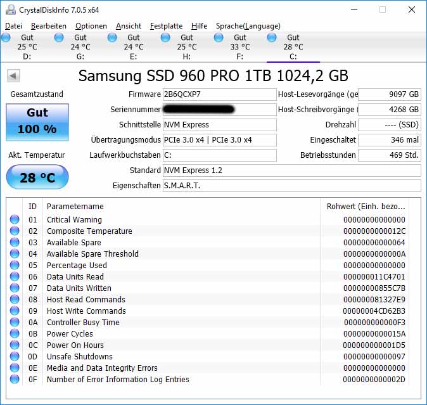Select the Power On Hours parameter name
427x405 pixels.
pos(75,345)
